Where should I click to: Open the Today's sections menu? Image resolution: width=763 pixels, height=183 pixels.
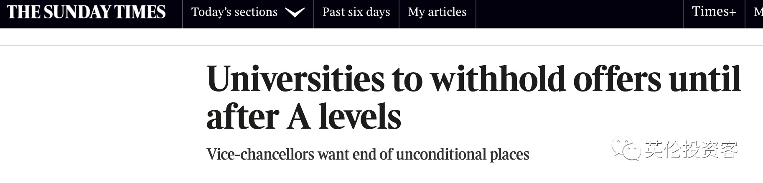(x=234, y=12)
